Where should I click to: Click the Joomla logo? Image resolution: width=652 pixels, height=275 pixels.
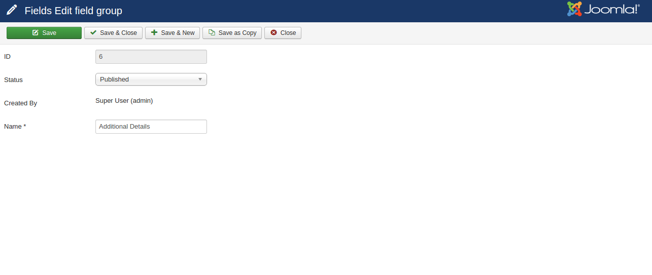(x=603, y=9)
